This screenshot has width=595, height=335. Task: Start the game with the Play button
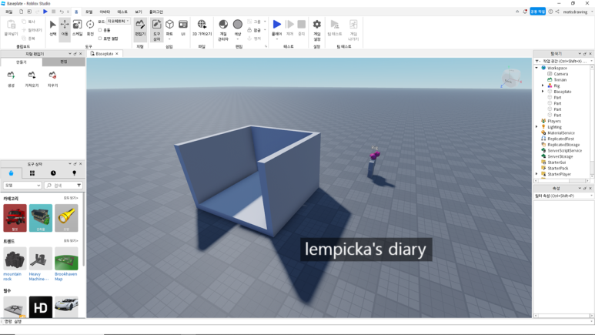click(x=277, y=25)
